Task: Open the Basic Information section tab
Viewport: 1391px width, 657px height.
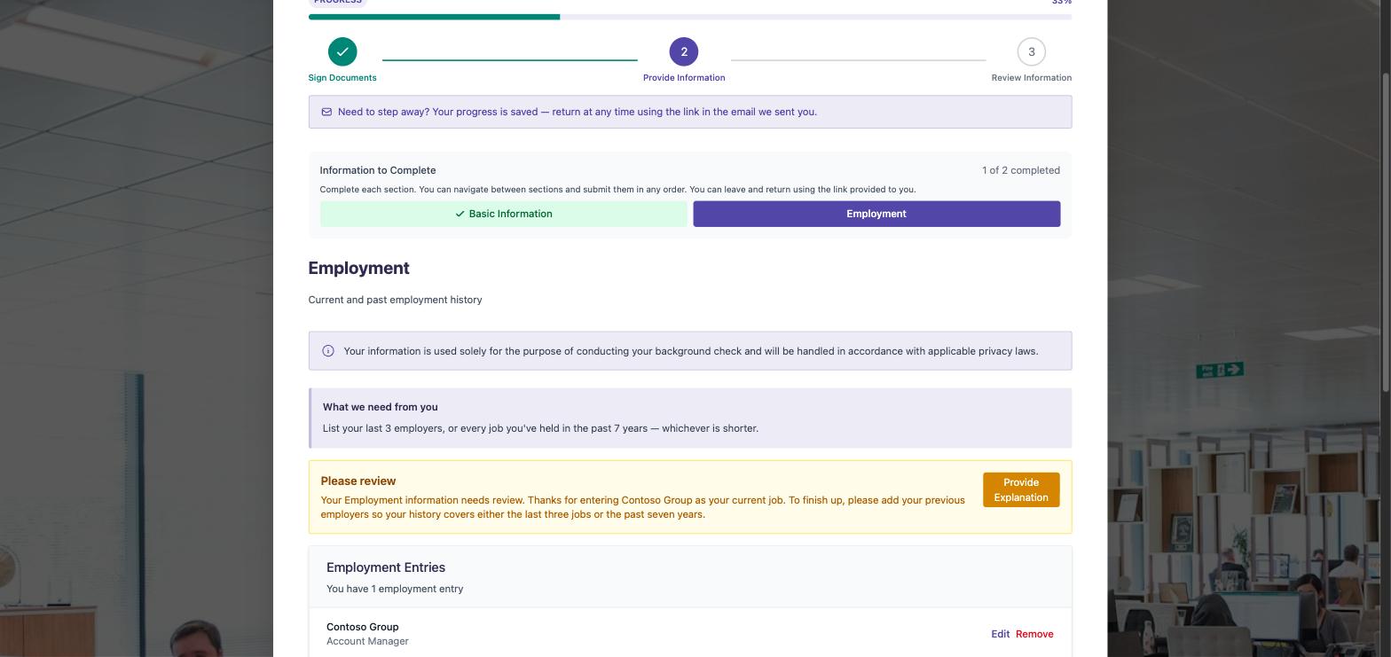Action: coord(504,214)
